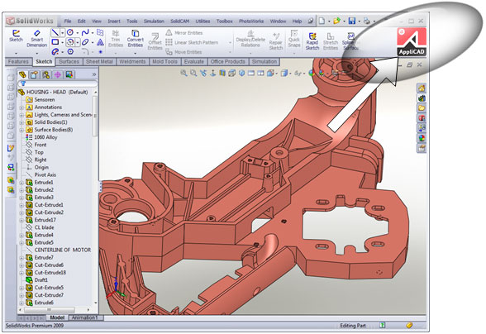This screenshot has height=334, width=486.
Task: Open the SolidCAM menu
Action: 180,21
